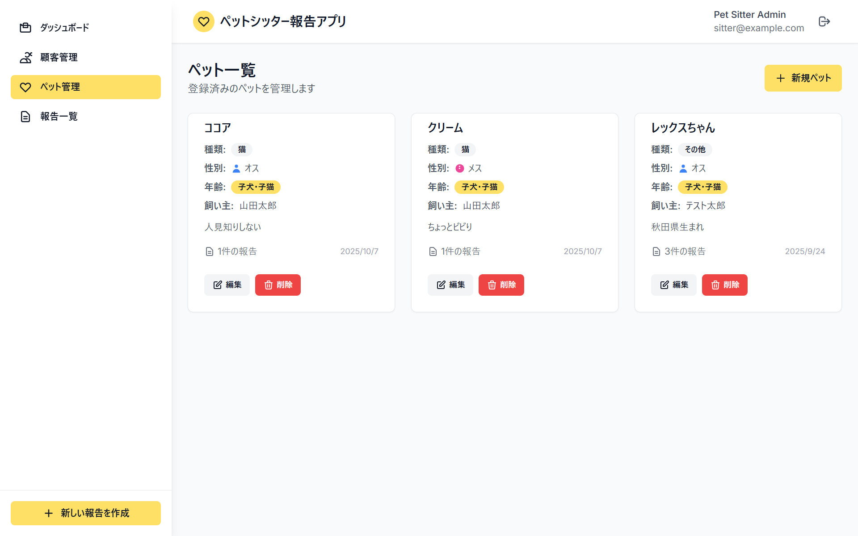Click the 3件の報告 document icon on レックスちゃん

pyautogui.click(x=656, y=251)
